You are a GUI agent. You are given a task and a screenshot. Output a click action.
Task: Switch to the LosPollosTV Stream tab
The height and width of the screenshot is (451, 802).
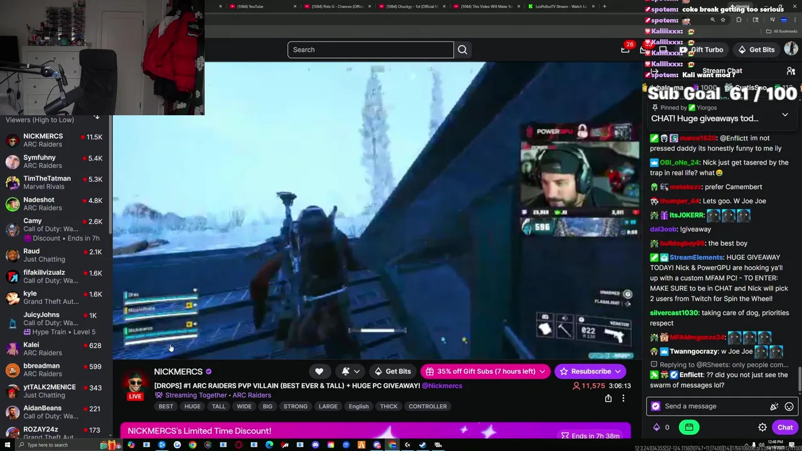coord(562,6)
